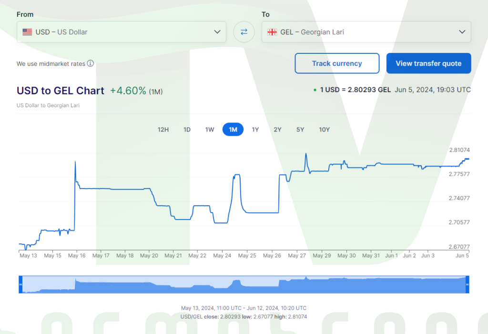Expand the GEL dropdown chevron arrow
The width and height of the screenshot is (488, 334).
click(462, 32)
